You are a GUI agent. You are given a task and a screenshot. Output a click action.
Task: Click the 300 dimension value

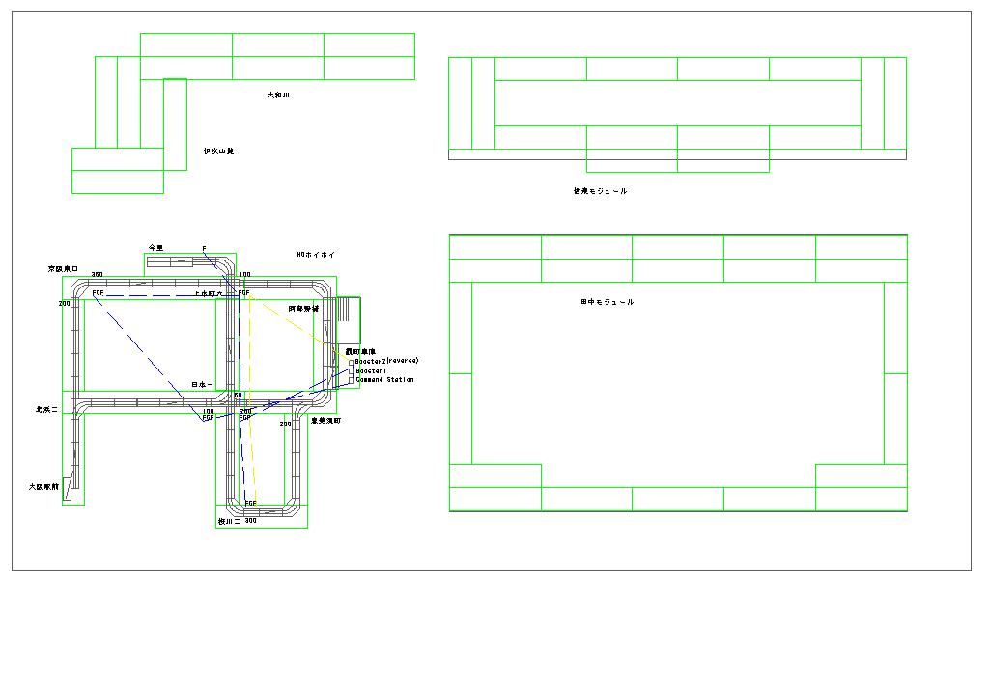click(250, 521)
